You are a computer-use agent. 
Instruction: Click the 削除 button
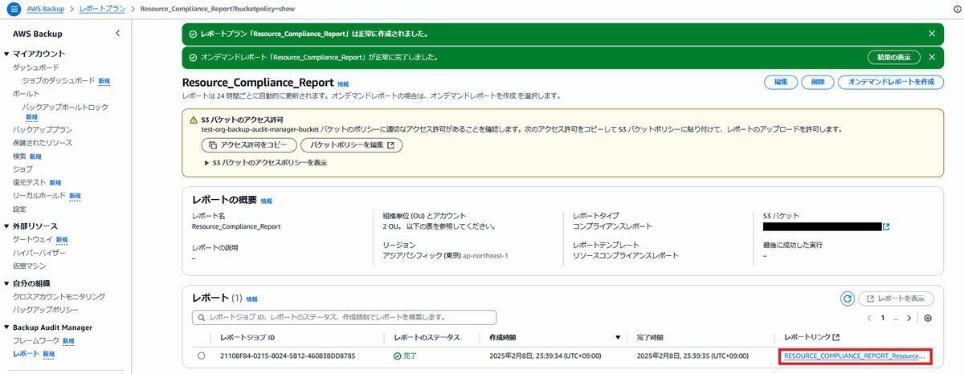(817, 82)
